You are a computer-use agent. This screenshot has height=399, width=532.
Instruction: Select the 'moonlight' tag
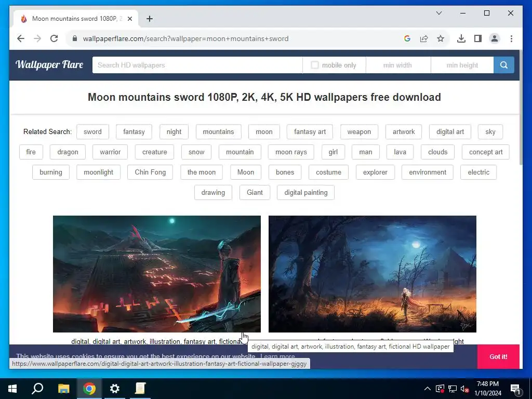(98, 172)
